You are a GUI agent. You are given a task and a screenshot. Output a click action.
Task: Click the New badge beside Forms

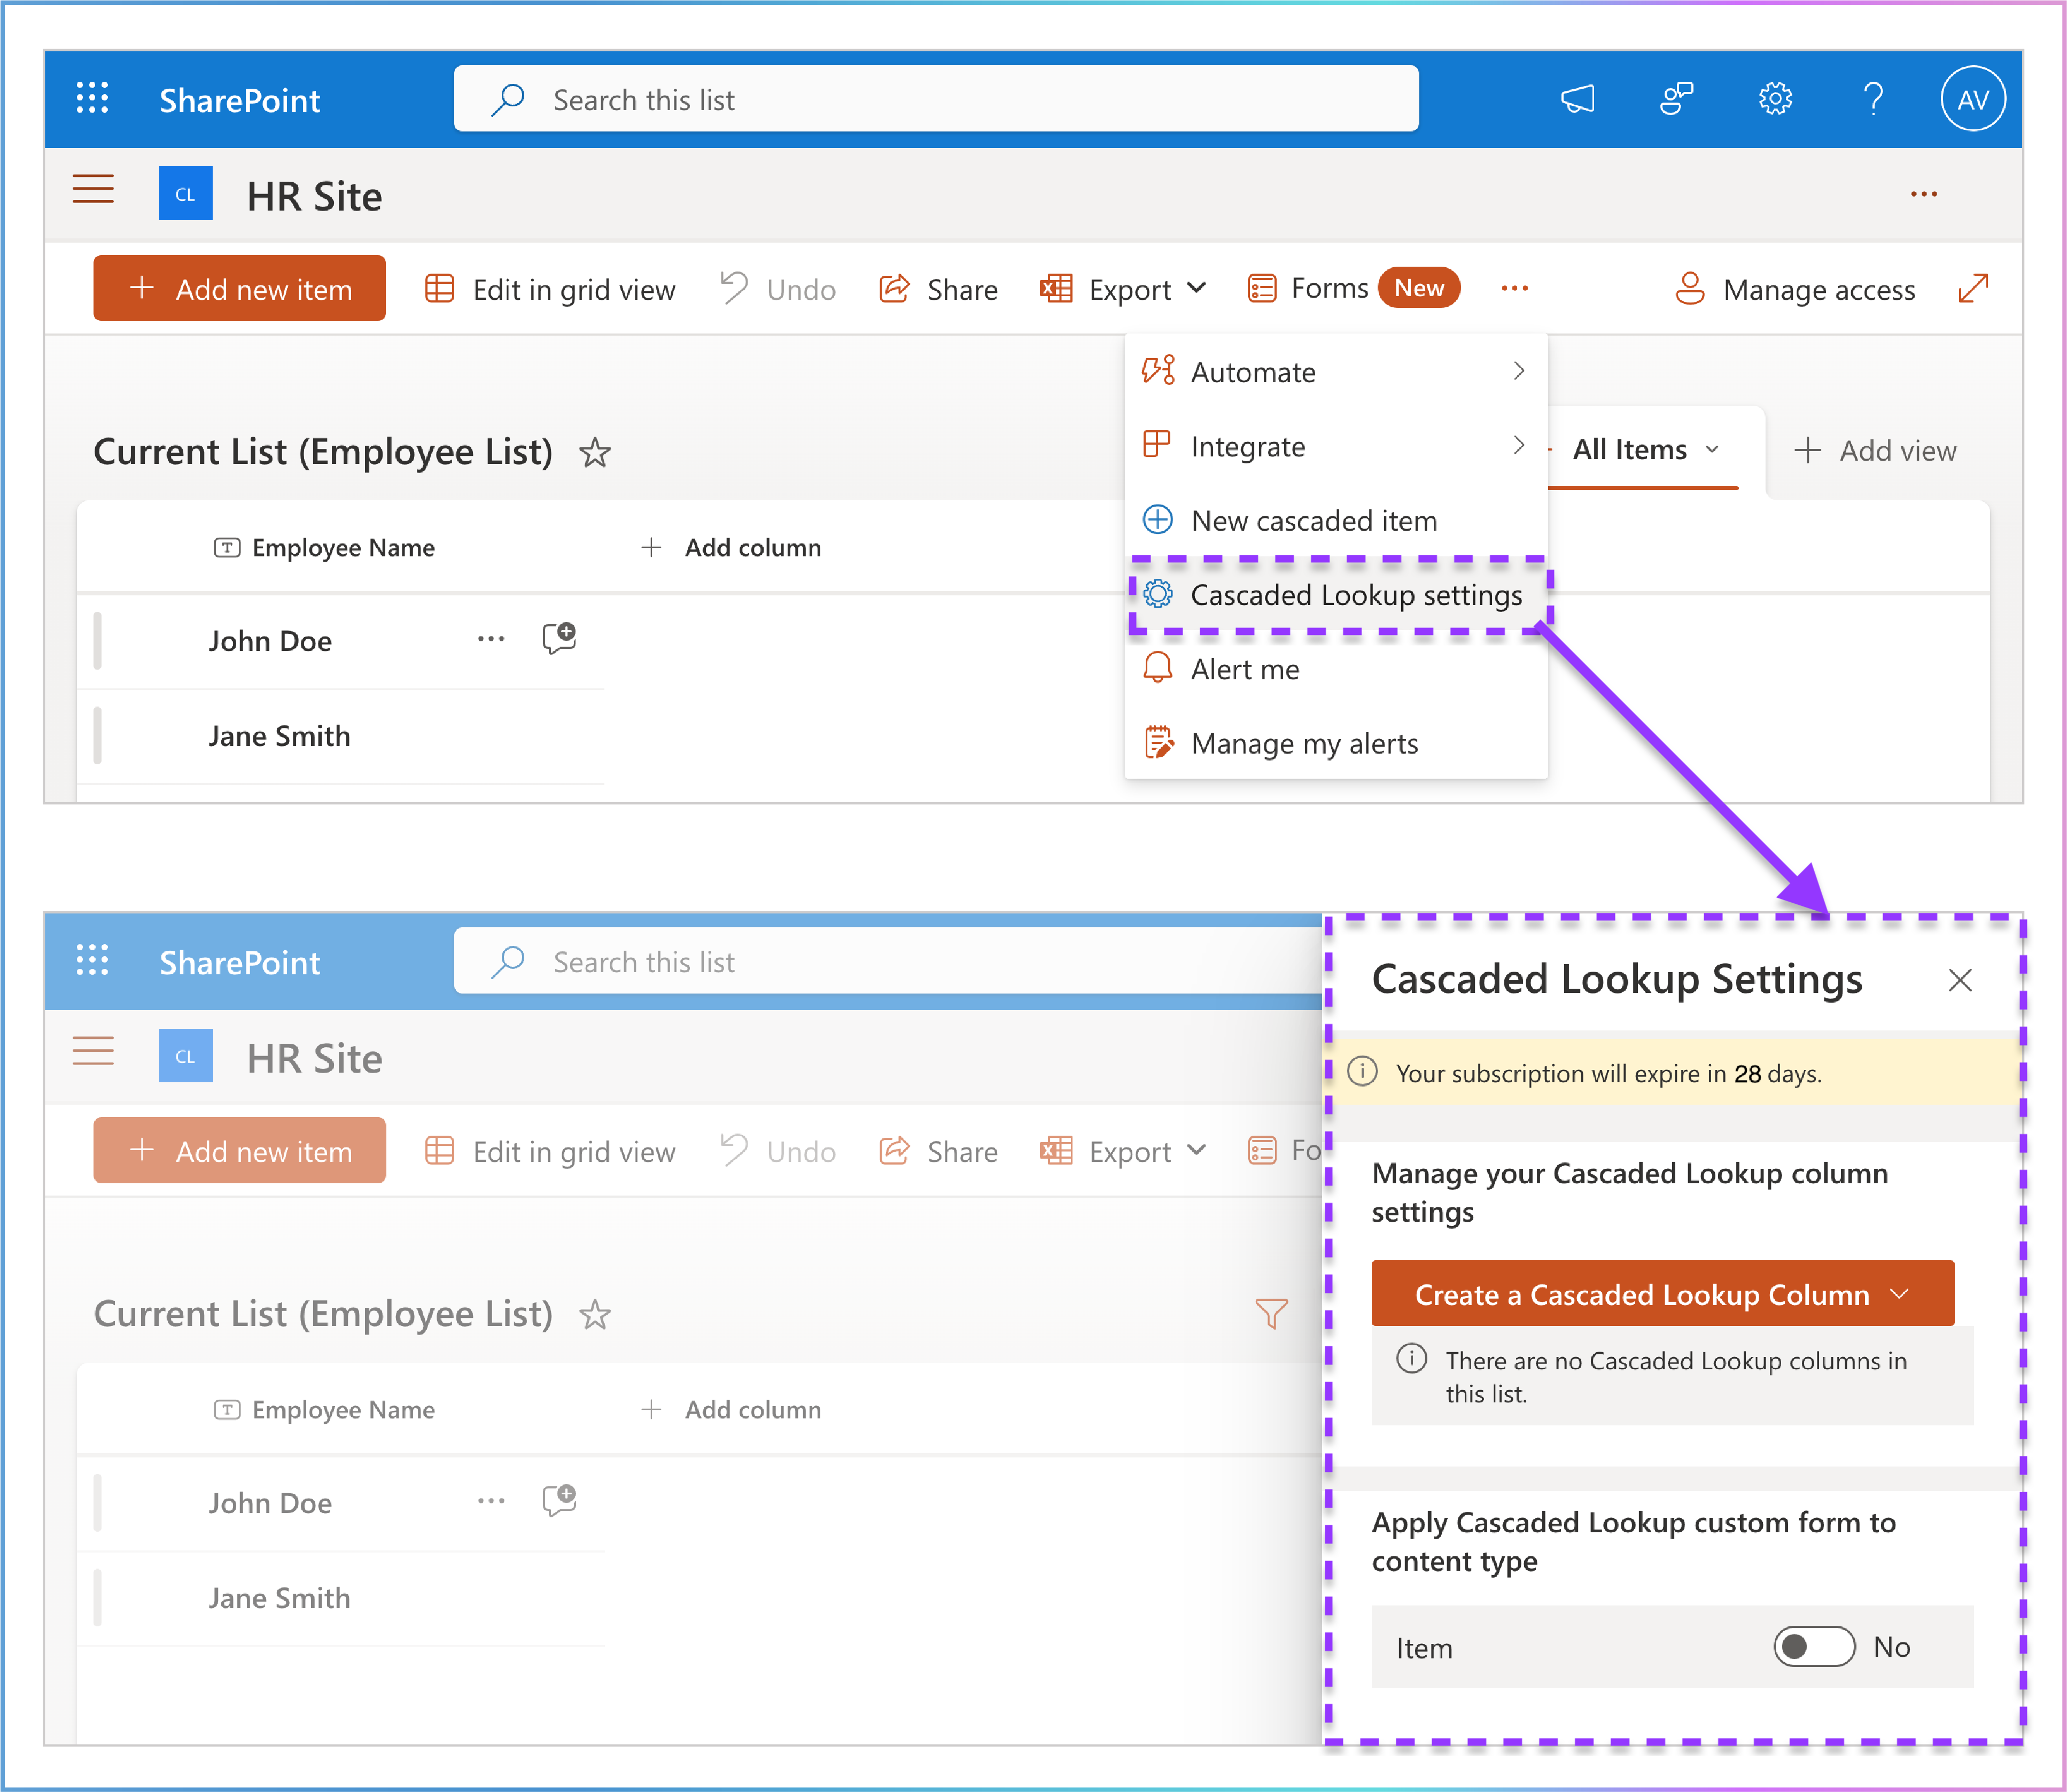click(x=1419, y=288)
